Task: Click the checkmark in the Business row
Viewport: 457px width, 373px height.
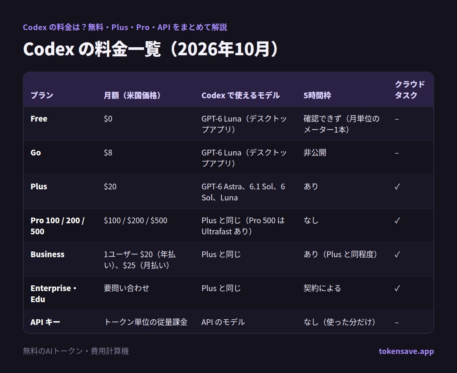Action: [x=397, y=255]
